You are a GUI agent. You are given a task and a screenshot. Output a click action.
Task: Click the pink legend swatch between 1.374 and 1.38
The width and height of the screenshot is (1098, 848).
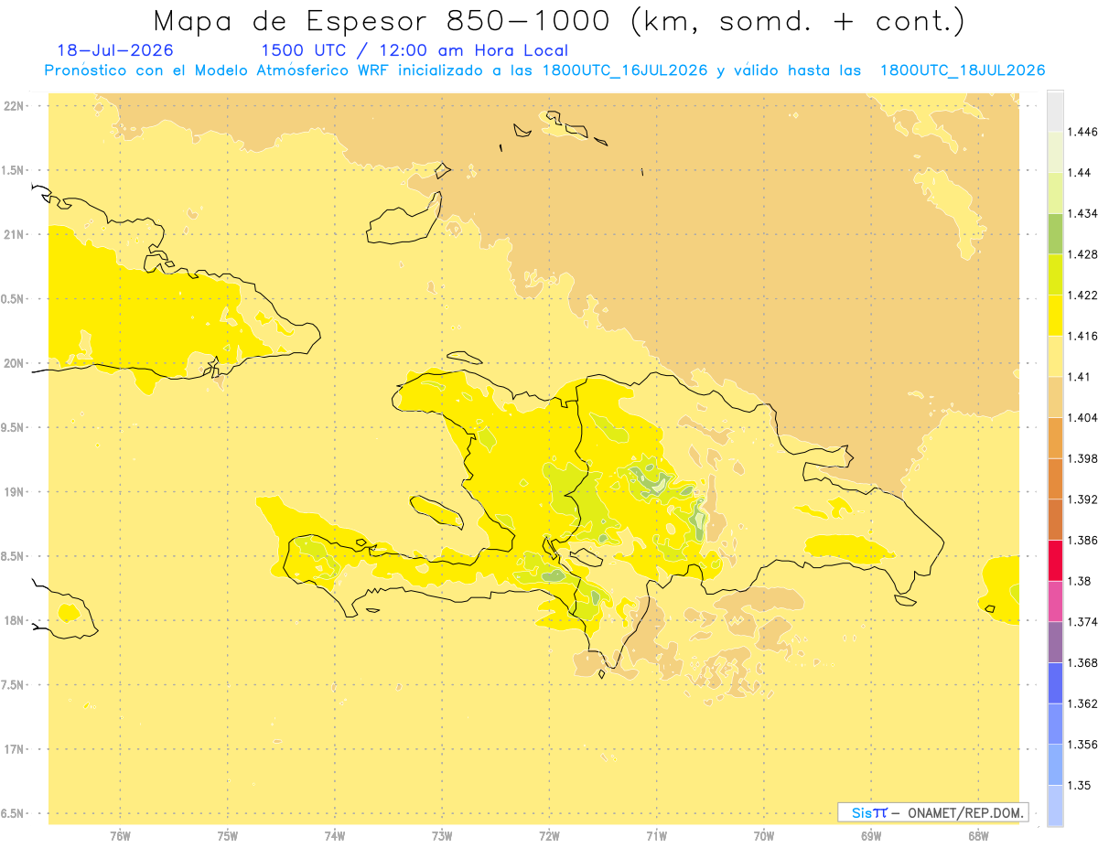(x=1055, y=601)
